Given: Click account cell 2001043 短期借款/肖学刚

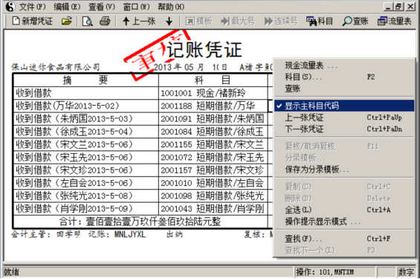Looking at the screenshot, I should point(213,209).
